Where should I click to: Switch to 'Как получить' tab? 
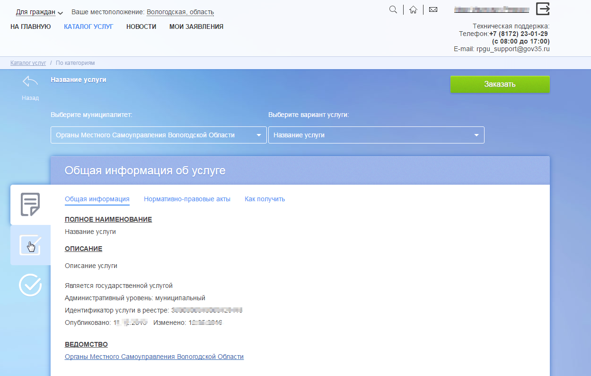265,199
